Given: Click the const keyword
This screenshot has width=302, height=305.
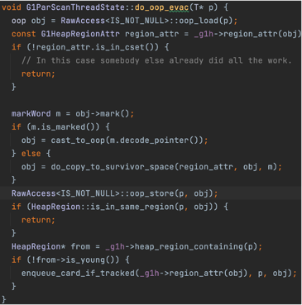Looking at the screenshot, I should pos(23,34).
